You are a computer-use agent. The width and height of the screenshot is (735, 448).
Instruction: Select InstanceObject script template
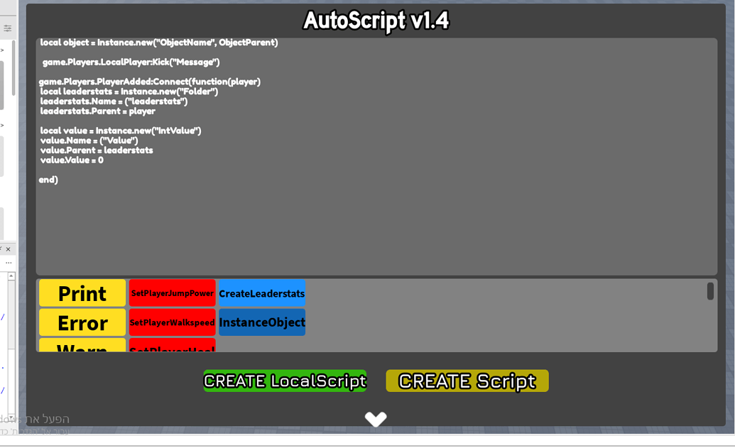coord(262,322)
